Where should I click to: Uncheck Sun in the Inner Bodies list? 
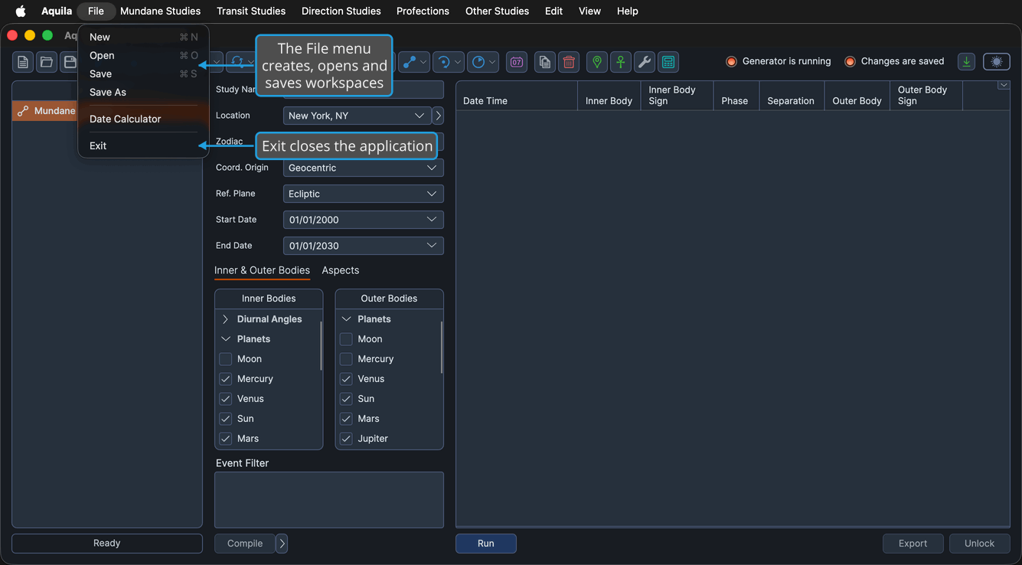click(226, 419)
